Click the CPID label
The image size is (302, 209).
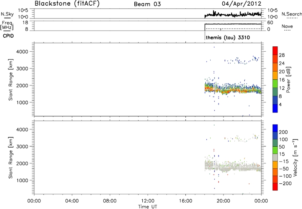point(8,36)
